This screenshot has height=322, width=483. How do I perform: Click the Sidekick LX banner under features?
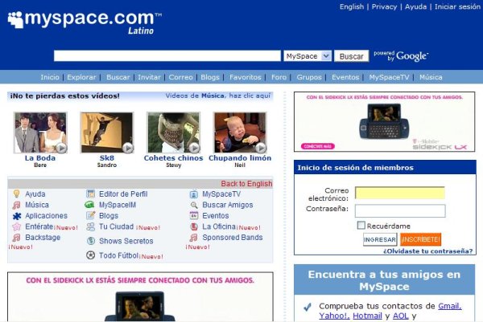click(x=140, y=297)
